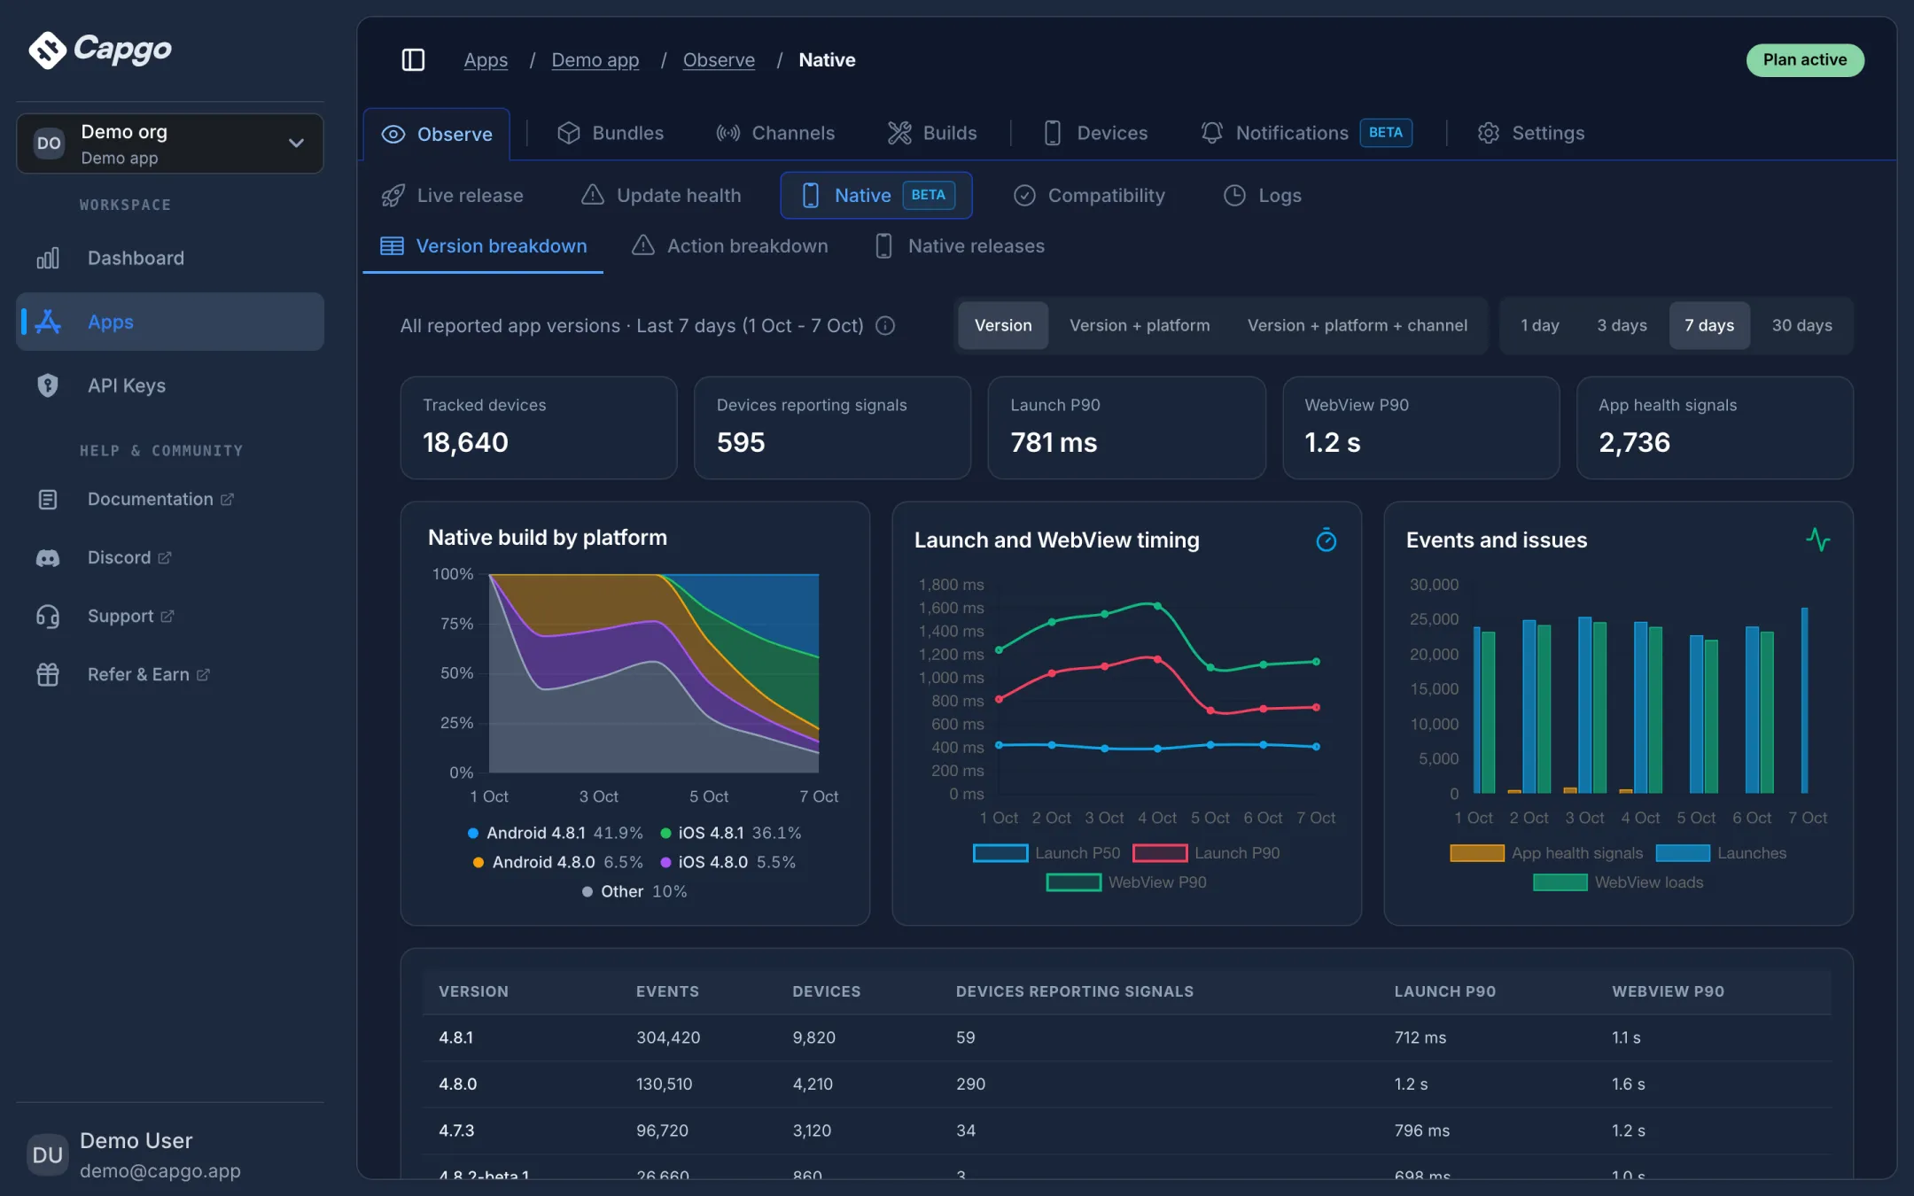The image size is (1914, 1196).
Task: Set time range to 3 days
Action: coord(1622,325)
